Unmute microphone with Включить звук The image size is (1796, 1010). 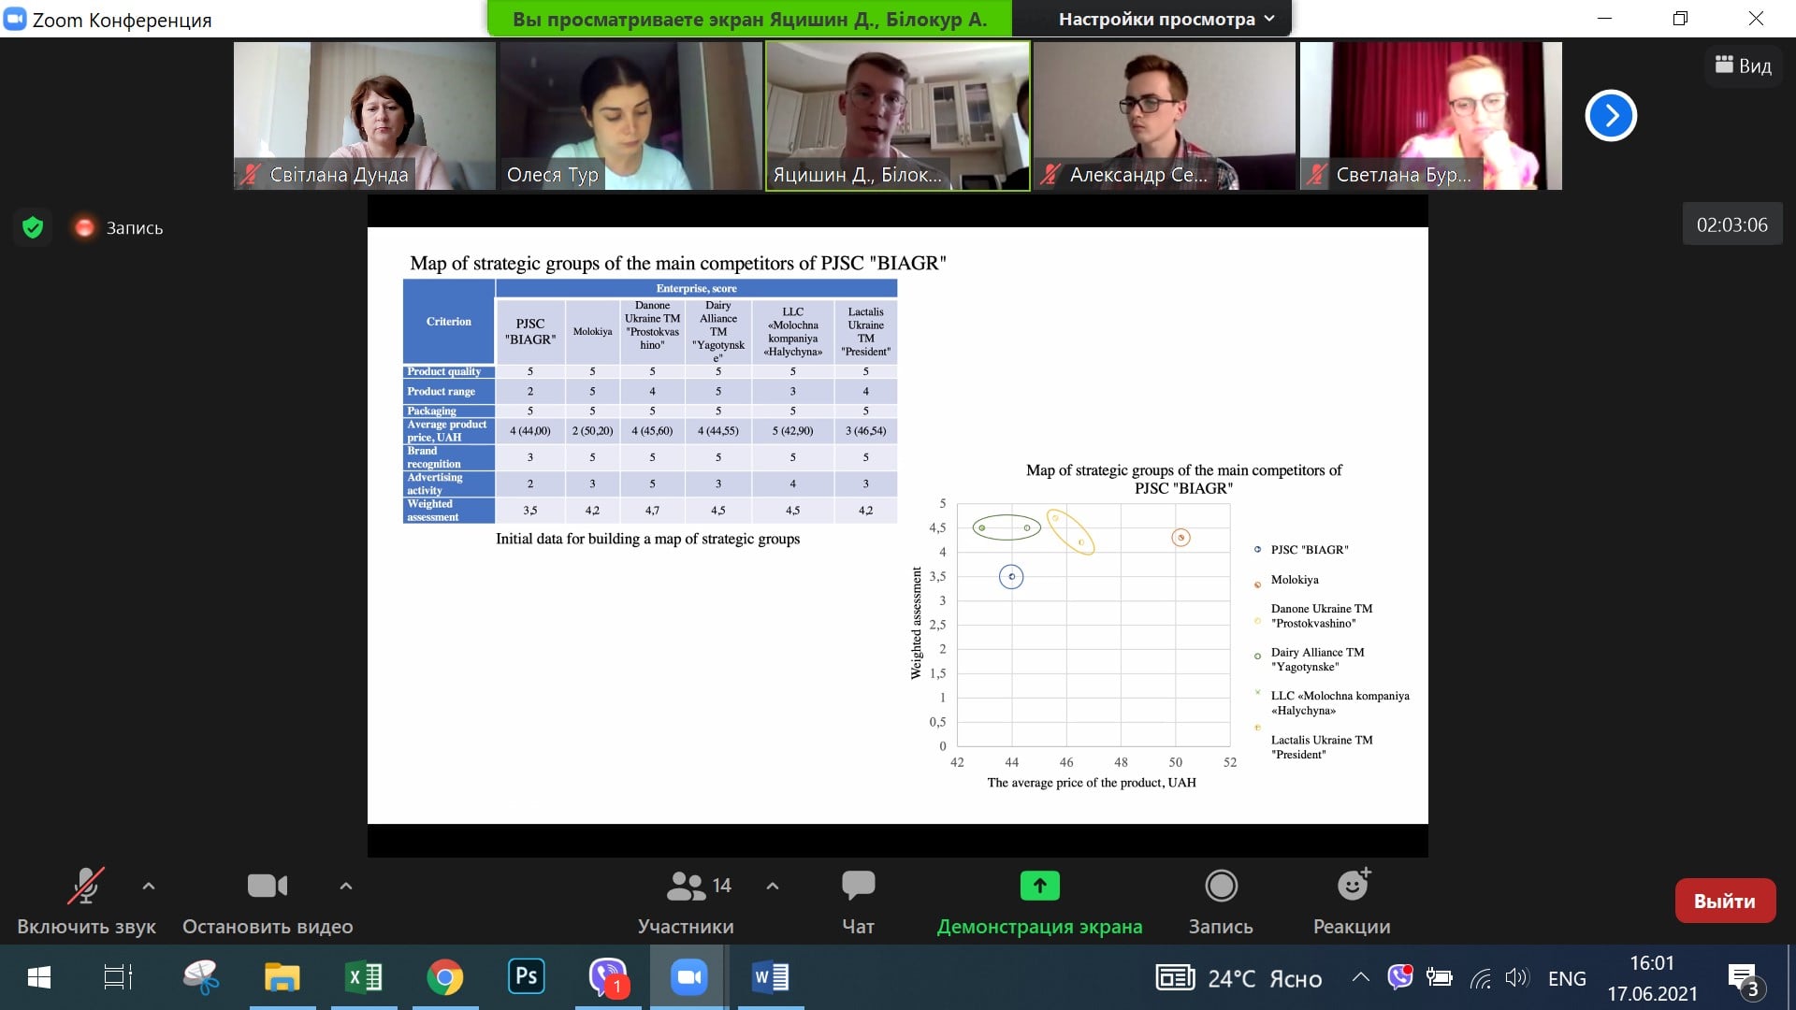tap(85, 887)
